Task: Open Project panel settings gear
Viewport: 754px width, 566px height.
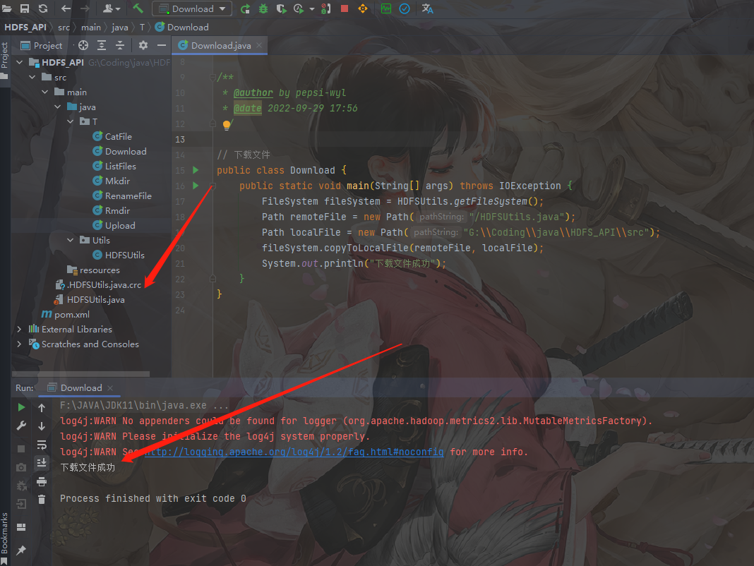Action: click(143, 45)
